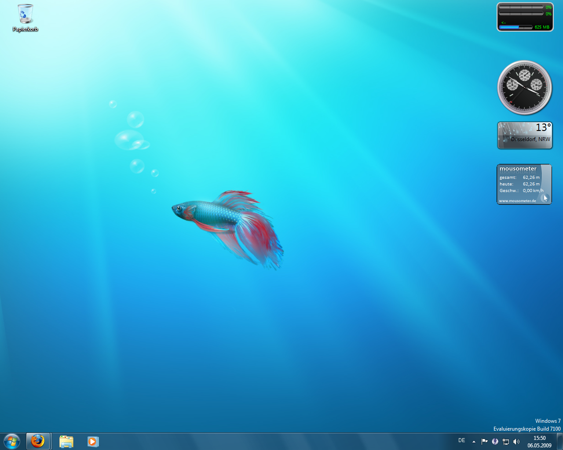Open the DE input language indicator

pos(461,440)
